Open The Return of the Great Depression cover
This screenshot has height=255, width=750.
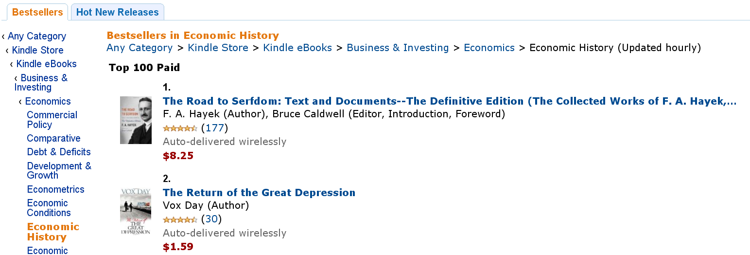[x=136, y=211]
